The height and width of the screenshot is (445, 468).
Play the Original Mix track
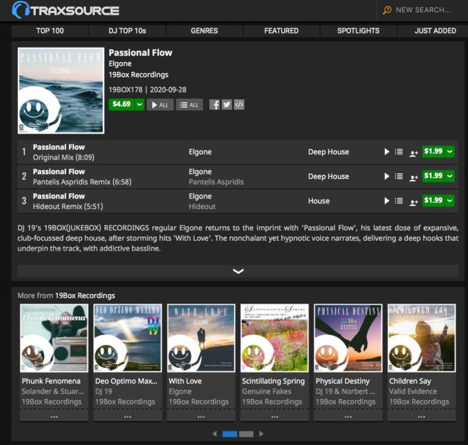click(x=386, y=152)
